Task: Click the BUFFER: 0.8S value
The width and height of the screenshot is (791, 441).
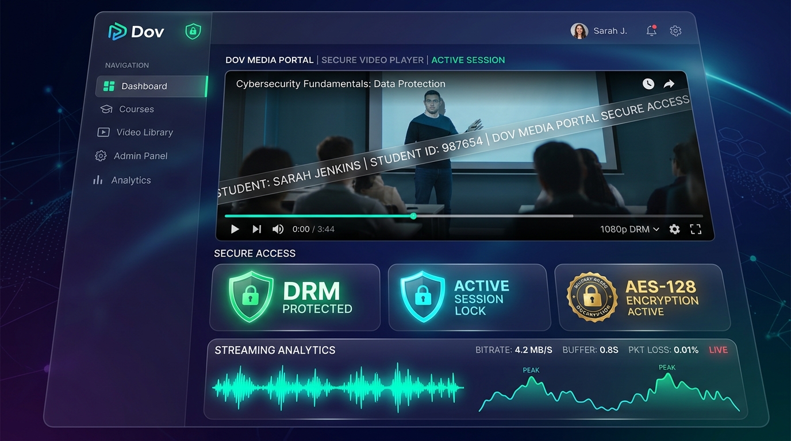Action: coord(590,350)
